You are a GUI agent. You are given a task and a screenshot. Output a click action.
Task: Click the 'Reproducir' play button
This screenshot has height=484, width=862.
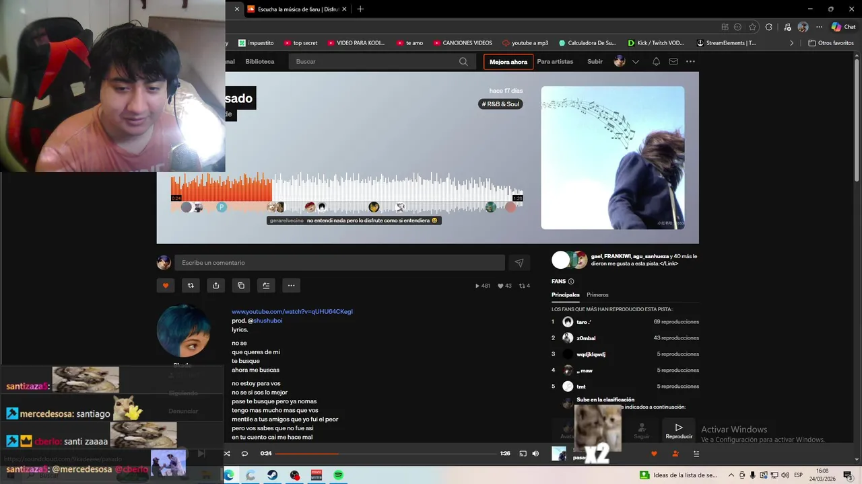point(679,431)
